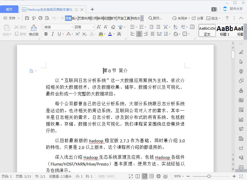
Task: Adjust the zoom slider in the status bar
Action: coord(209,176)
